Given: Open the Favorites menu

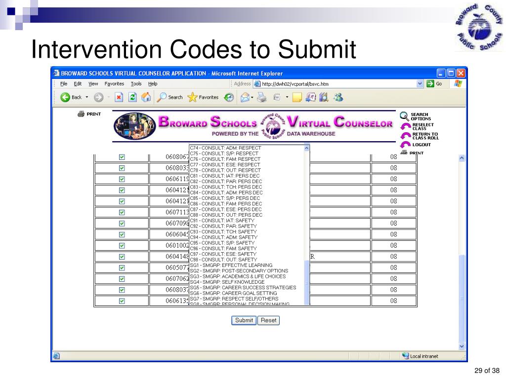Looking at the screenshot, I should (114, 84).
